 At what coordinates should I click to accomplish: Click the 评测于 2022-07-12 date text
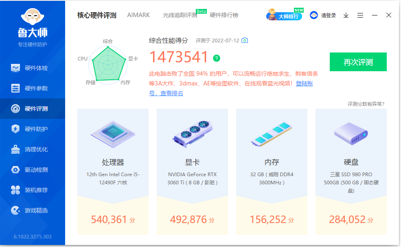pyautogui.click(x=217, y=41)
